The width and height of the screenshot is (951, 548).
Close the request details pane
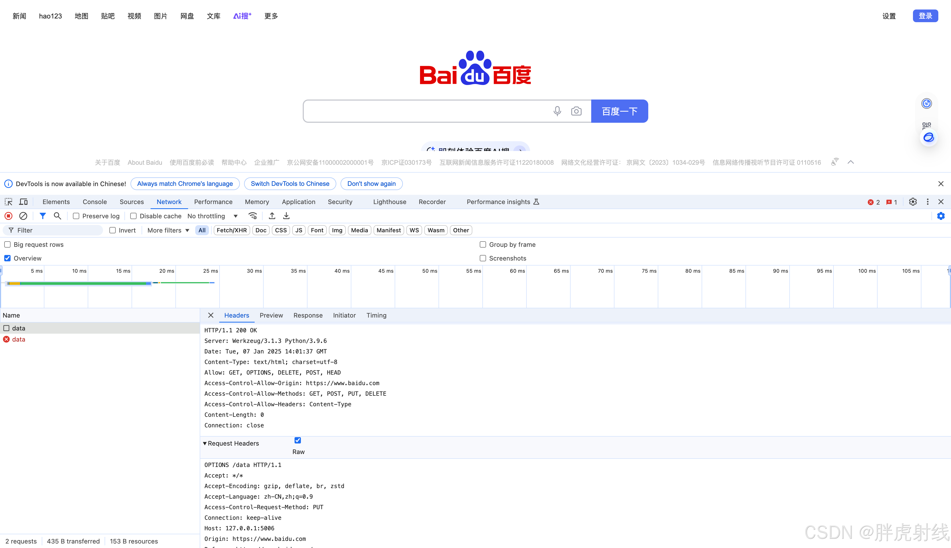coord(211,315)
